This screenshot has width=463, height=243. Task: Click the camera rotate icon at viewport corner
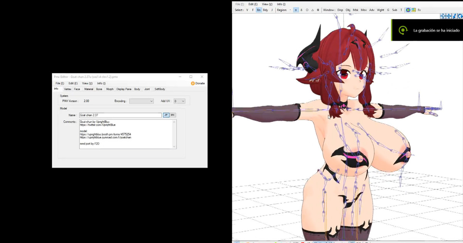pyautogui.click(x=460, y=16)
